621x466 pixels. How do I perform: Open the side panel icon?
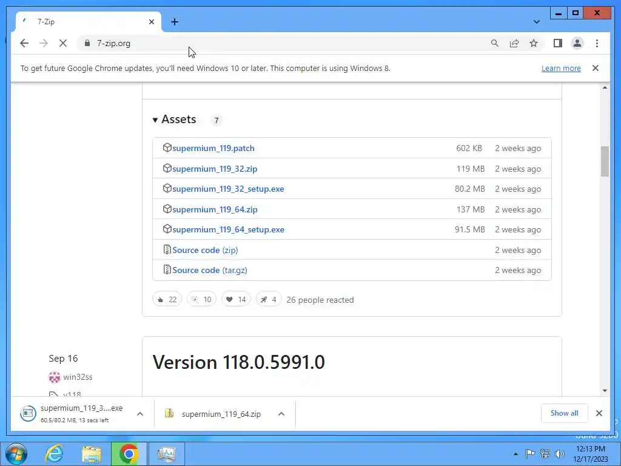tap(558, 43)
